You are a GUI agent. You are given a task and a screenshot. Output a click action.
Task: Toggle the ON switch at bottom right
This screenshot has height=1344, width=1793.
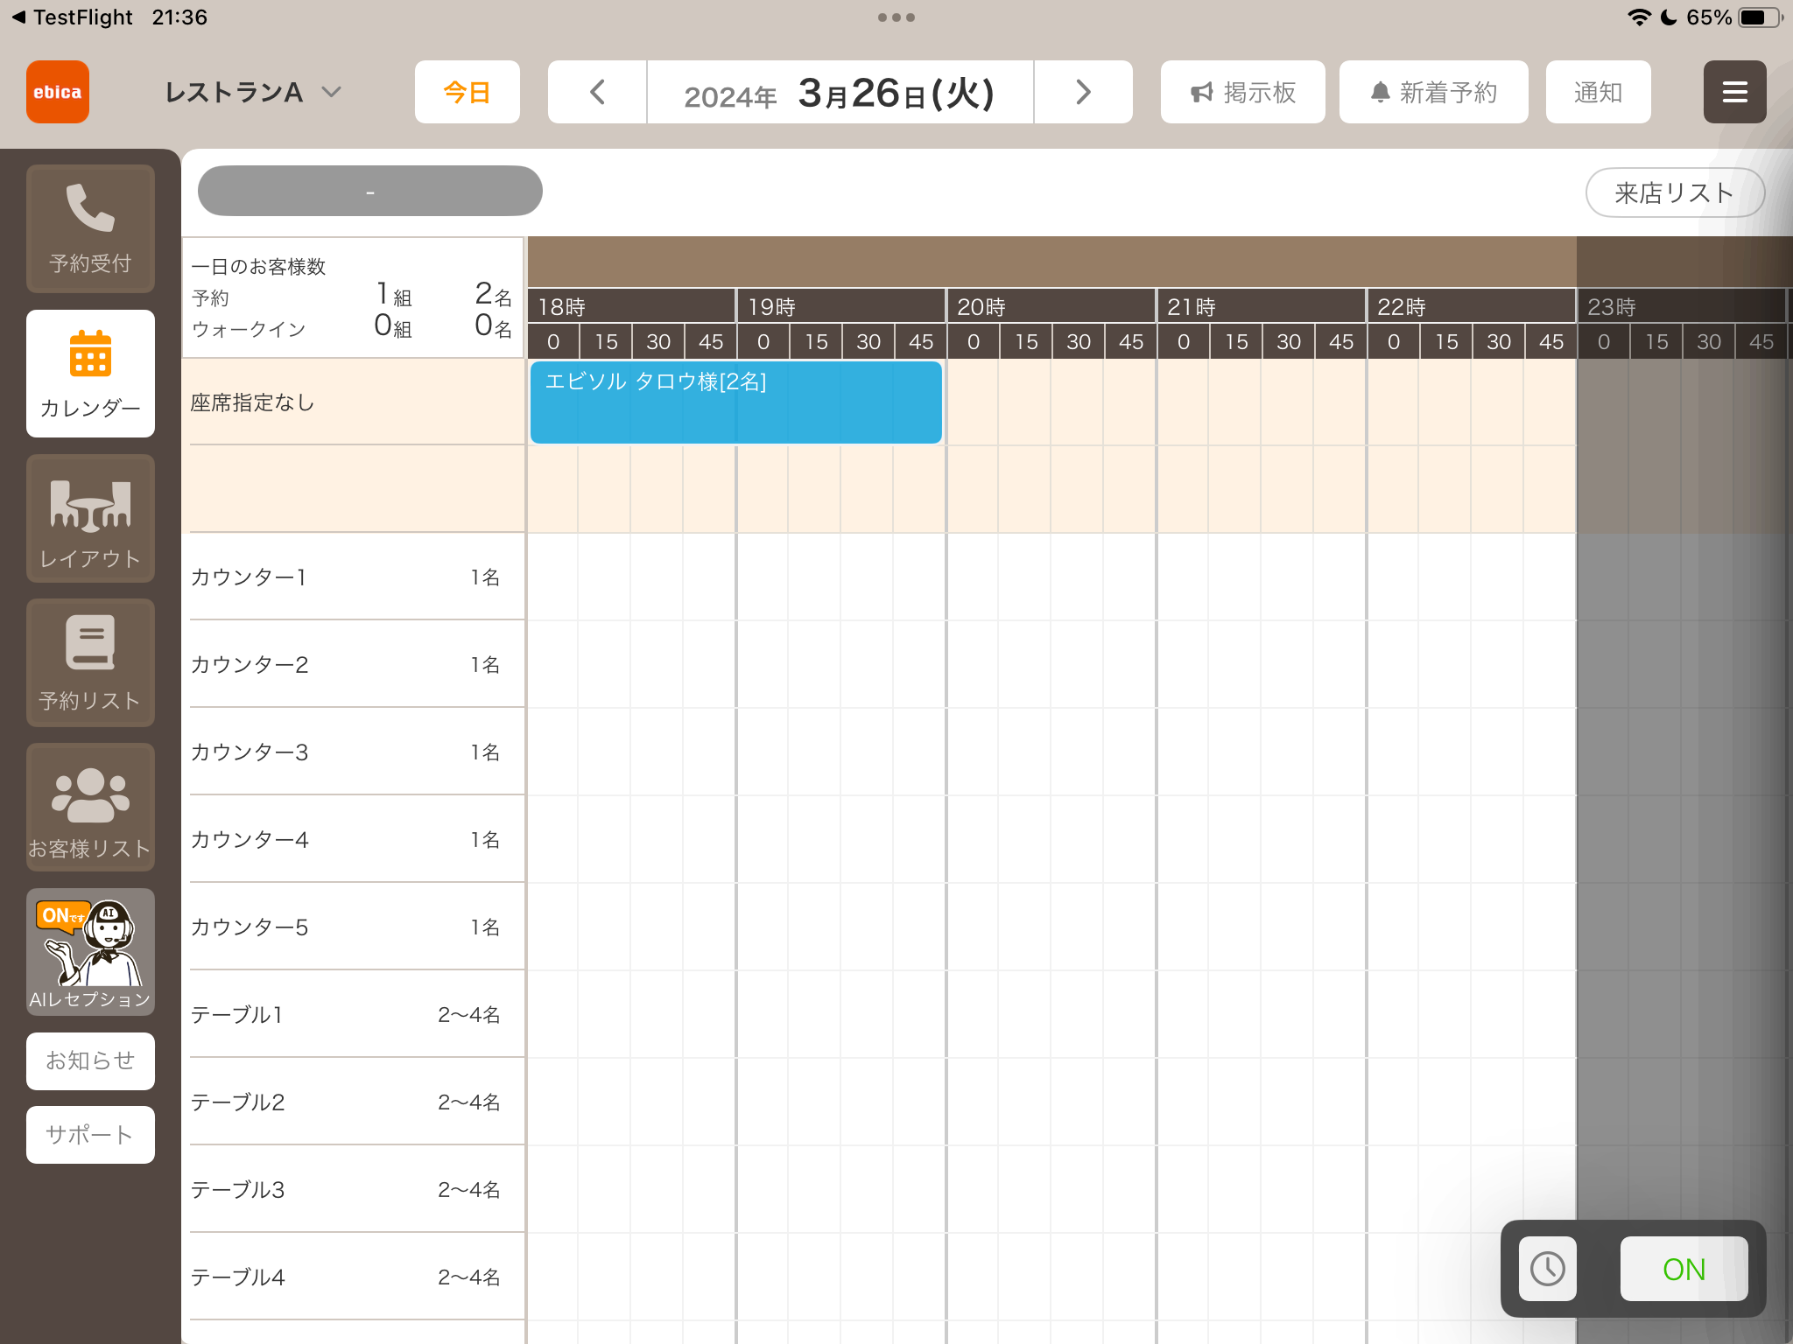point(1684,1269)
